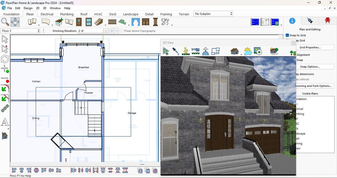Enable the Snap to Grid checkbox
Image resolution: width=337 pixels, height=178 pixels.
click(287, 35)
